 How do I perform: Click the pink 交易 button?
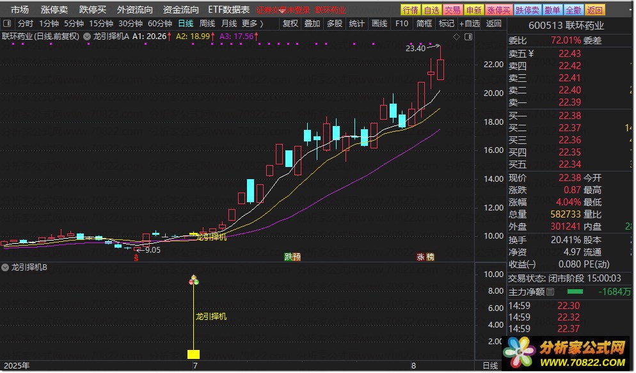[452, 10]
